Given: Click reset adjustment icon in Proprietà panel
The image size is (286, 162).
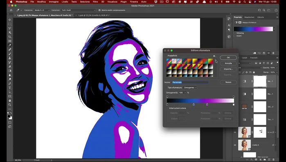Looking at the screenshot, I should click(x=264, y=53).
